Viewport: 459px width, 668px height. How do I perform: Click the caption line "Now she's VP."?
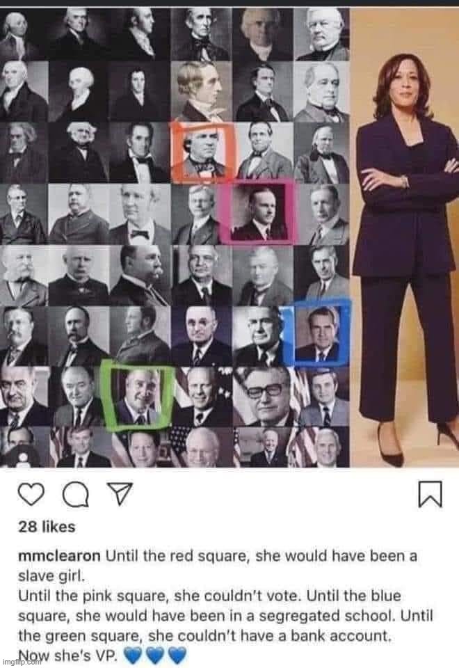pyautogui.click(x=67, y=656)
